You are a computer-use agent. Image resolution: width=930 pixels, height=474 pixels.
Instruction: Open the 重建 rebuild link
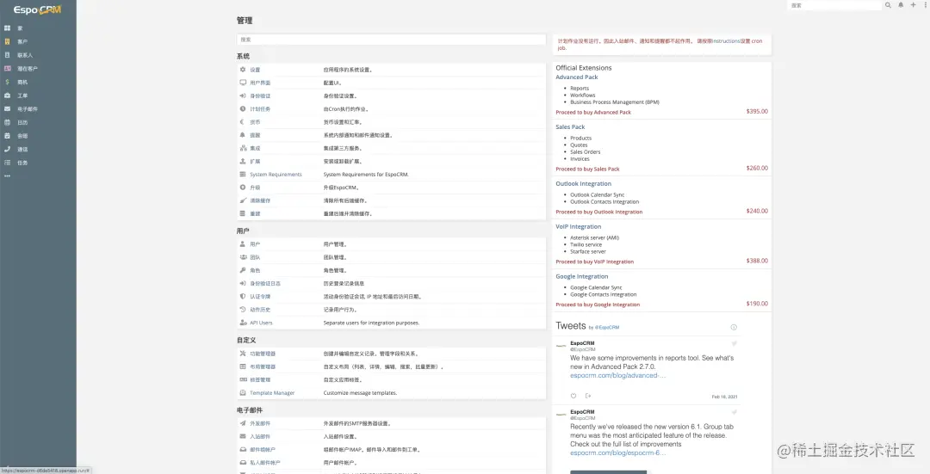(x=255, y=213)
